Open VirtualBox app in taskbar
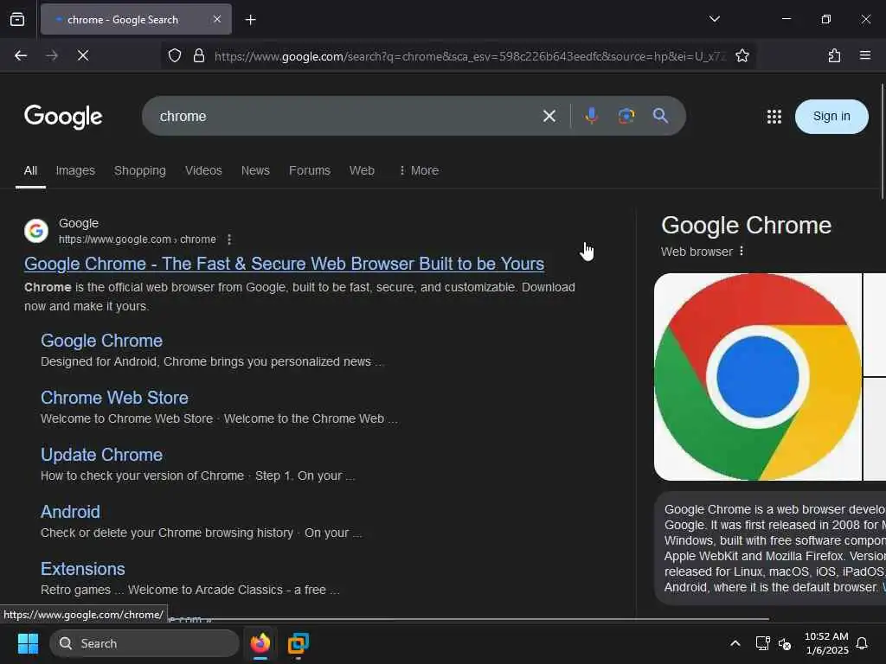The width and height of the screenshot is (886, 664). 298,643
